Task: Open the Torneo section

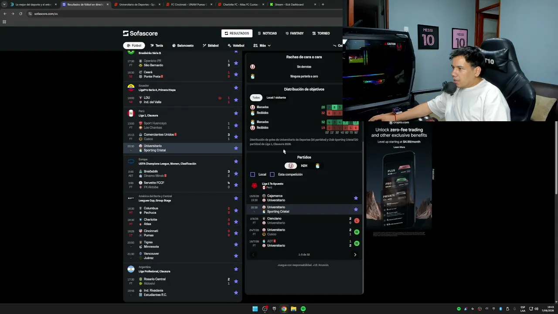Action: [x=321, y=33]
